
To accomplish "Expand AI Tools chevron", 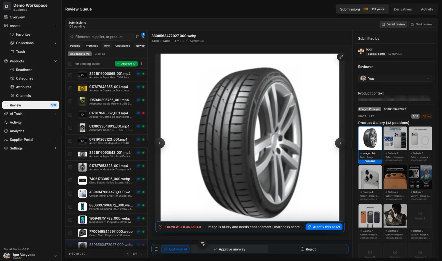I will click(x=56, y=114).
